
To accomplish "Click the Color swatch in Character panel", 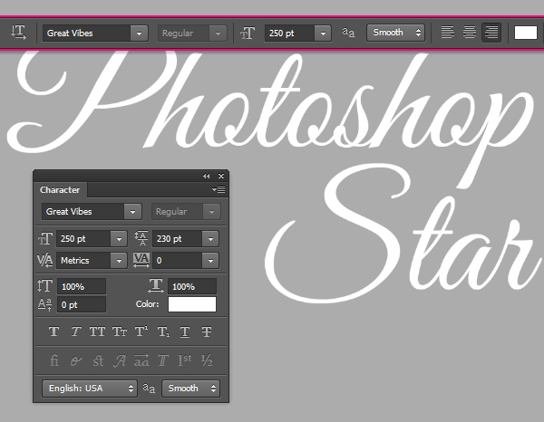I will tap(191, 304).
